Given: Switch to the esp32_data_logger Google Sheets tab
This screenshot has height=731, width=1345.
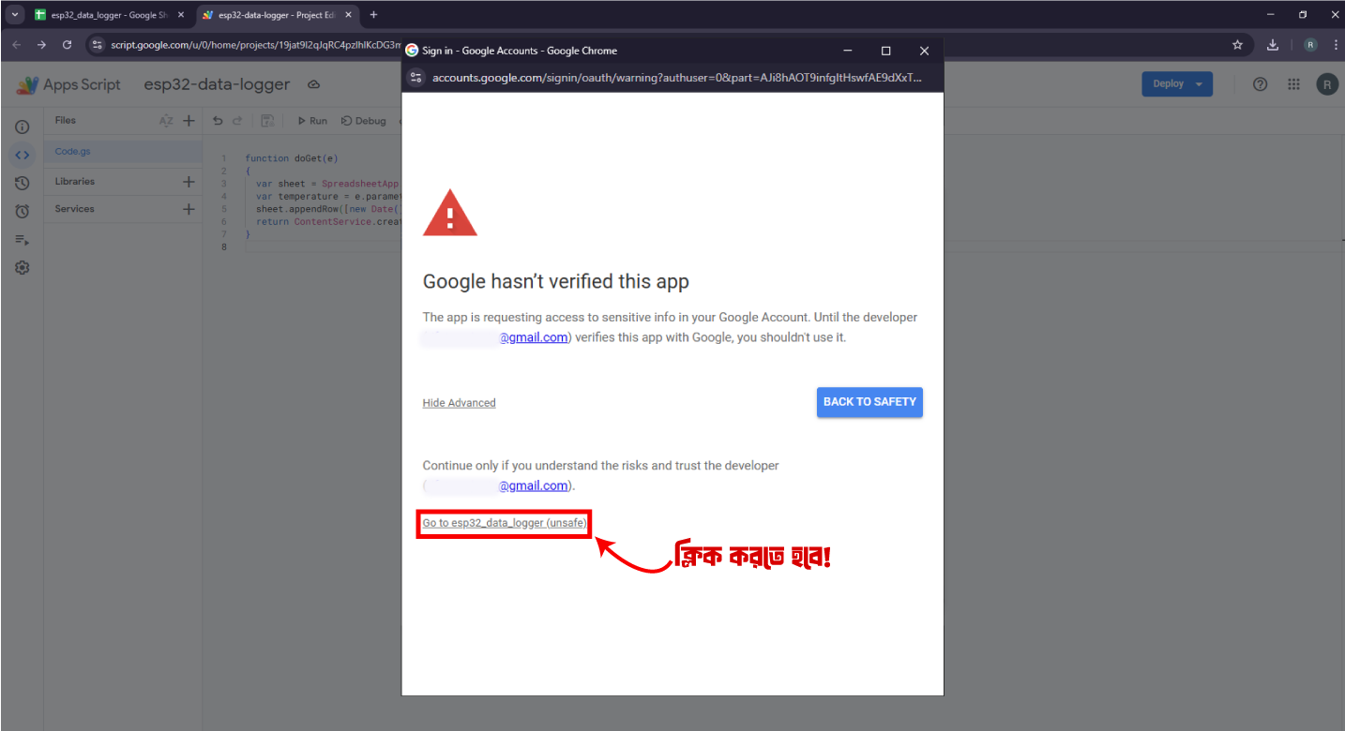Looking at the screenshot, I should pyautogui.click(x=103, y=15).
